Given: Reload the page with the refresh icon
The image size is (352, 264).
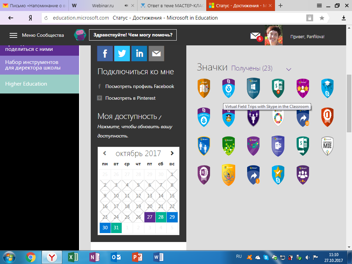Looking at the screenshot, I should pos(46,18).
